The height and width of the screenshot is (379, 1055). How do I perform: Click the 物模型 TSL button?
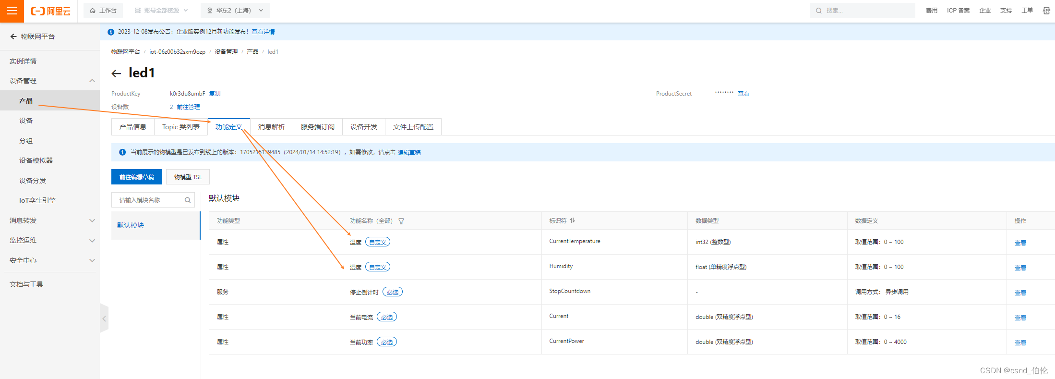coord(188,177)
